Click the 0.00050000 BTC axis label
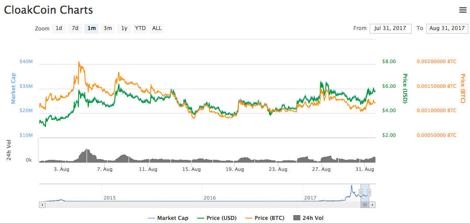This screenshot has height=223, width=470. [x=436, y=135]
